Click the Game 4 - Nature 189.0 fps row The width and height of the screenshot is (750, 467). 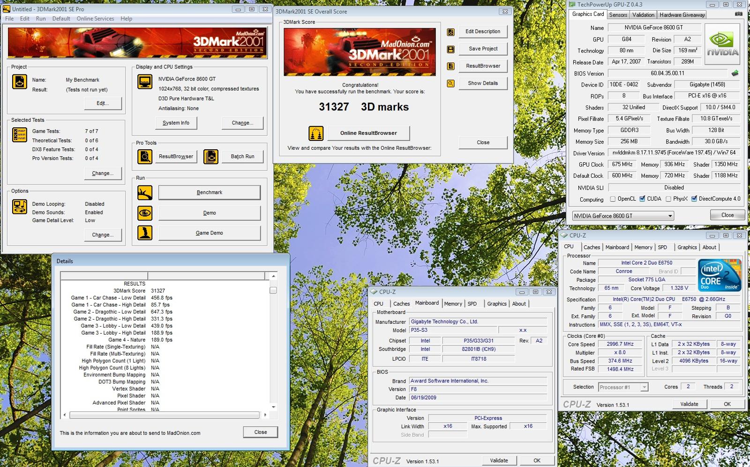(140, 340)
